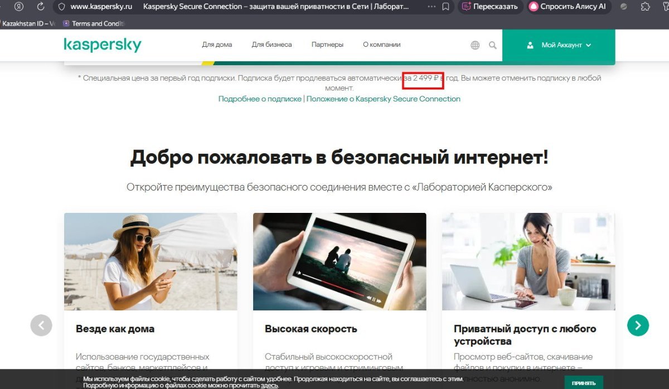The height and width of the screenshot is (389, 669).
Task: Click the woman on beach card image
Action: [151, 261]
